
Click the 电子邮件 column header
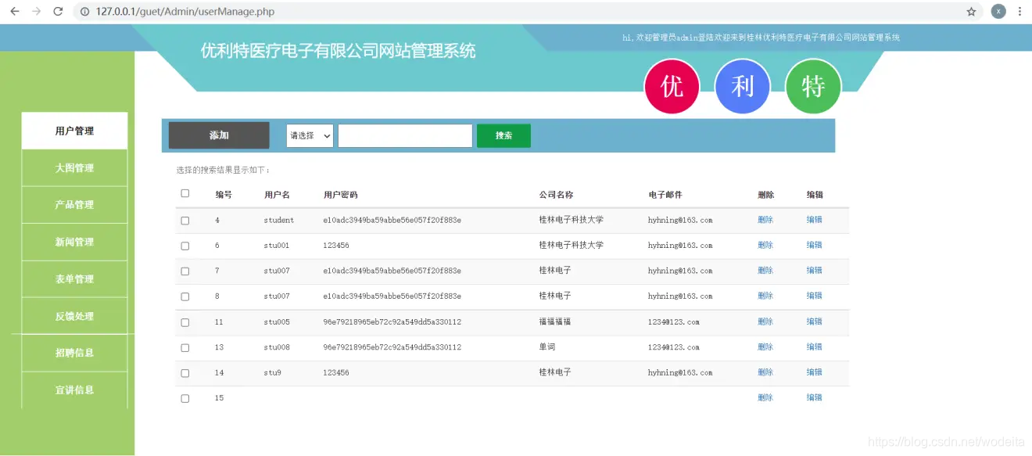pos(665,195)
